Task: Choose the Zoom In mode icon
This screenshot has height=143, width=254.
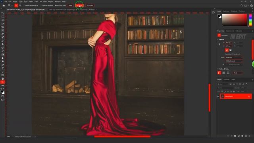Action: 16,6
